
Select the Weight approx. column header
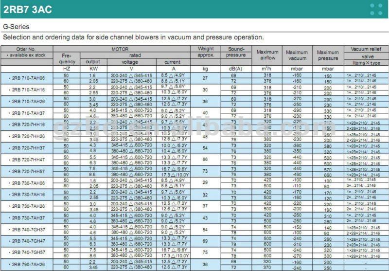click(206, 52)
